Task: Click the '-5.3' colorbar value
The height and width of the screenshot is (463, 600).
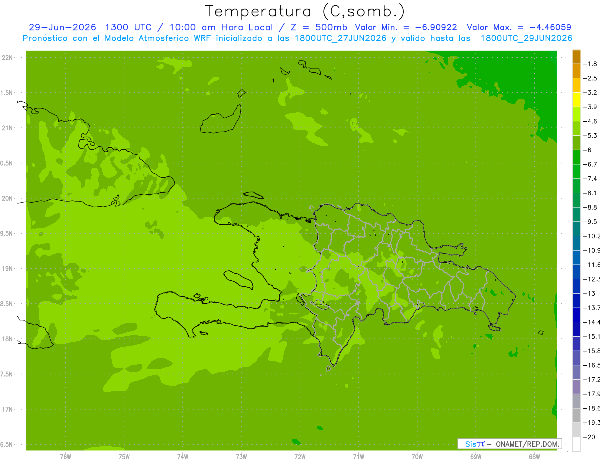Action: (591, 135)
